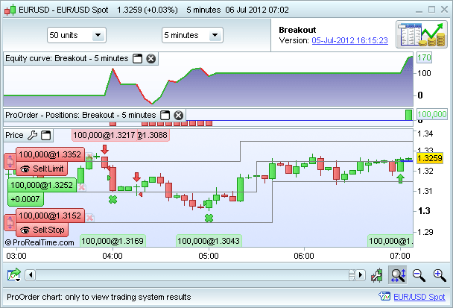453x308 pixels.
Task: Click the 100,000@1.3252 position label
Action: click(x=42, y=185)
